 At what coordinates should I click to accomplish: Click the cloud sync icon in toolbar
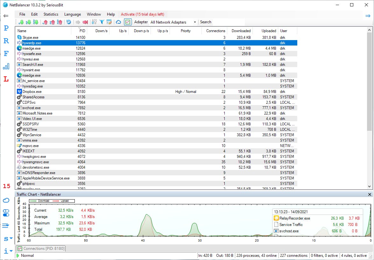pos(118,22)
